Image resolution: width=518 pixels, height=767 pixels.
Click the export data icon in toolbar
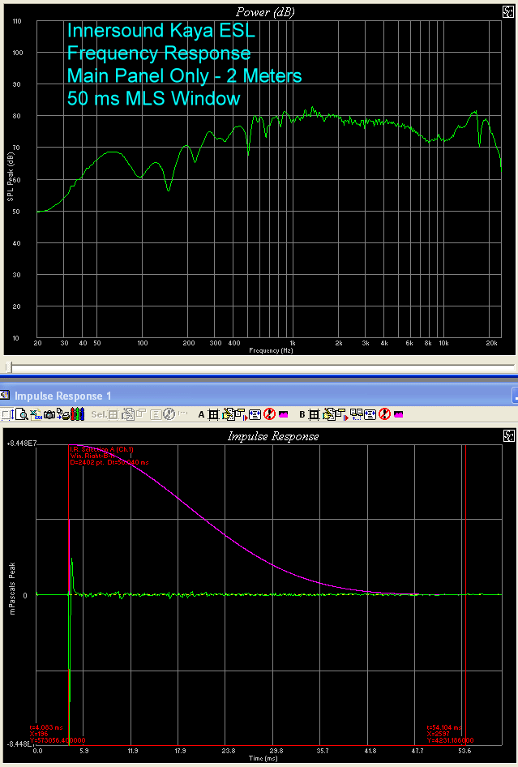(36, 414)
